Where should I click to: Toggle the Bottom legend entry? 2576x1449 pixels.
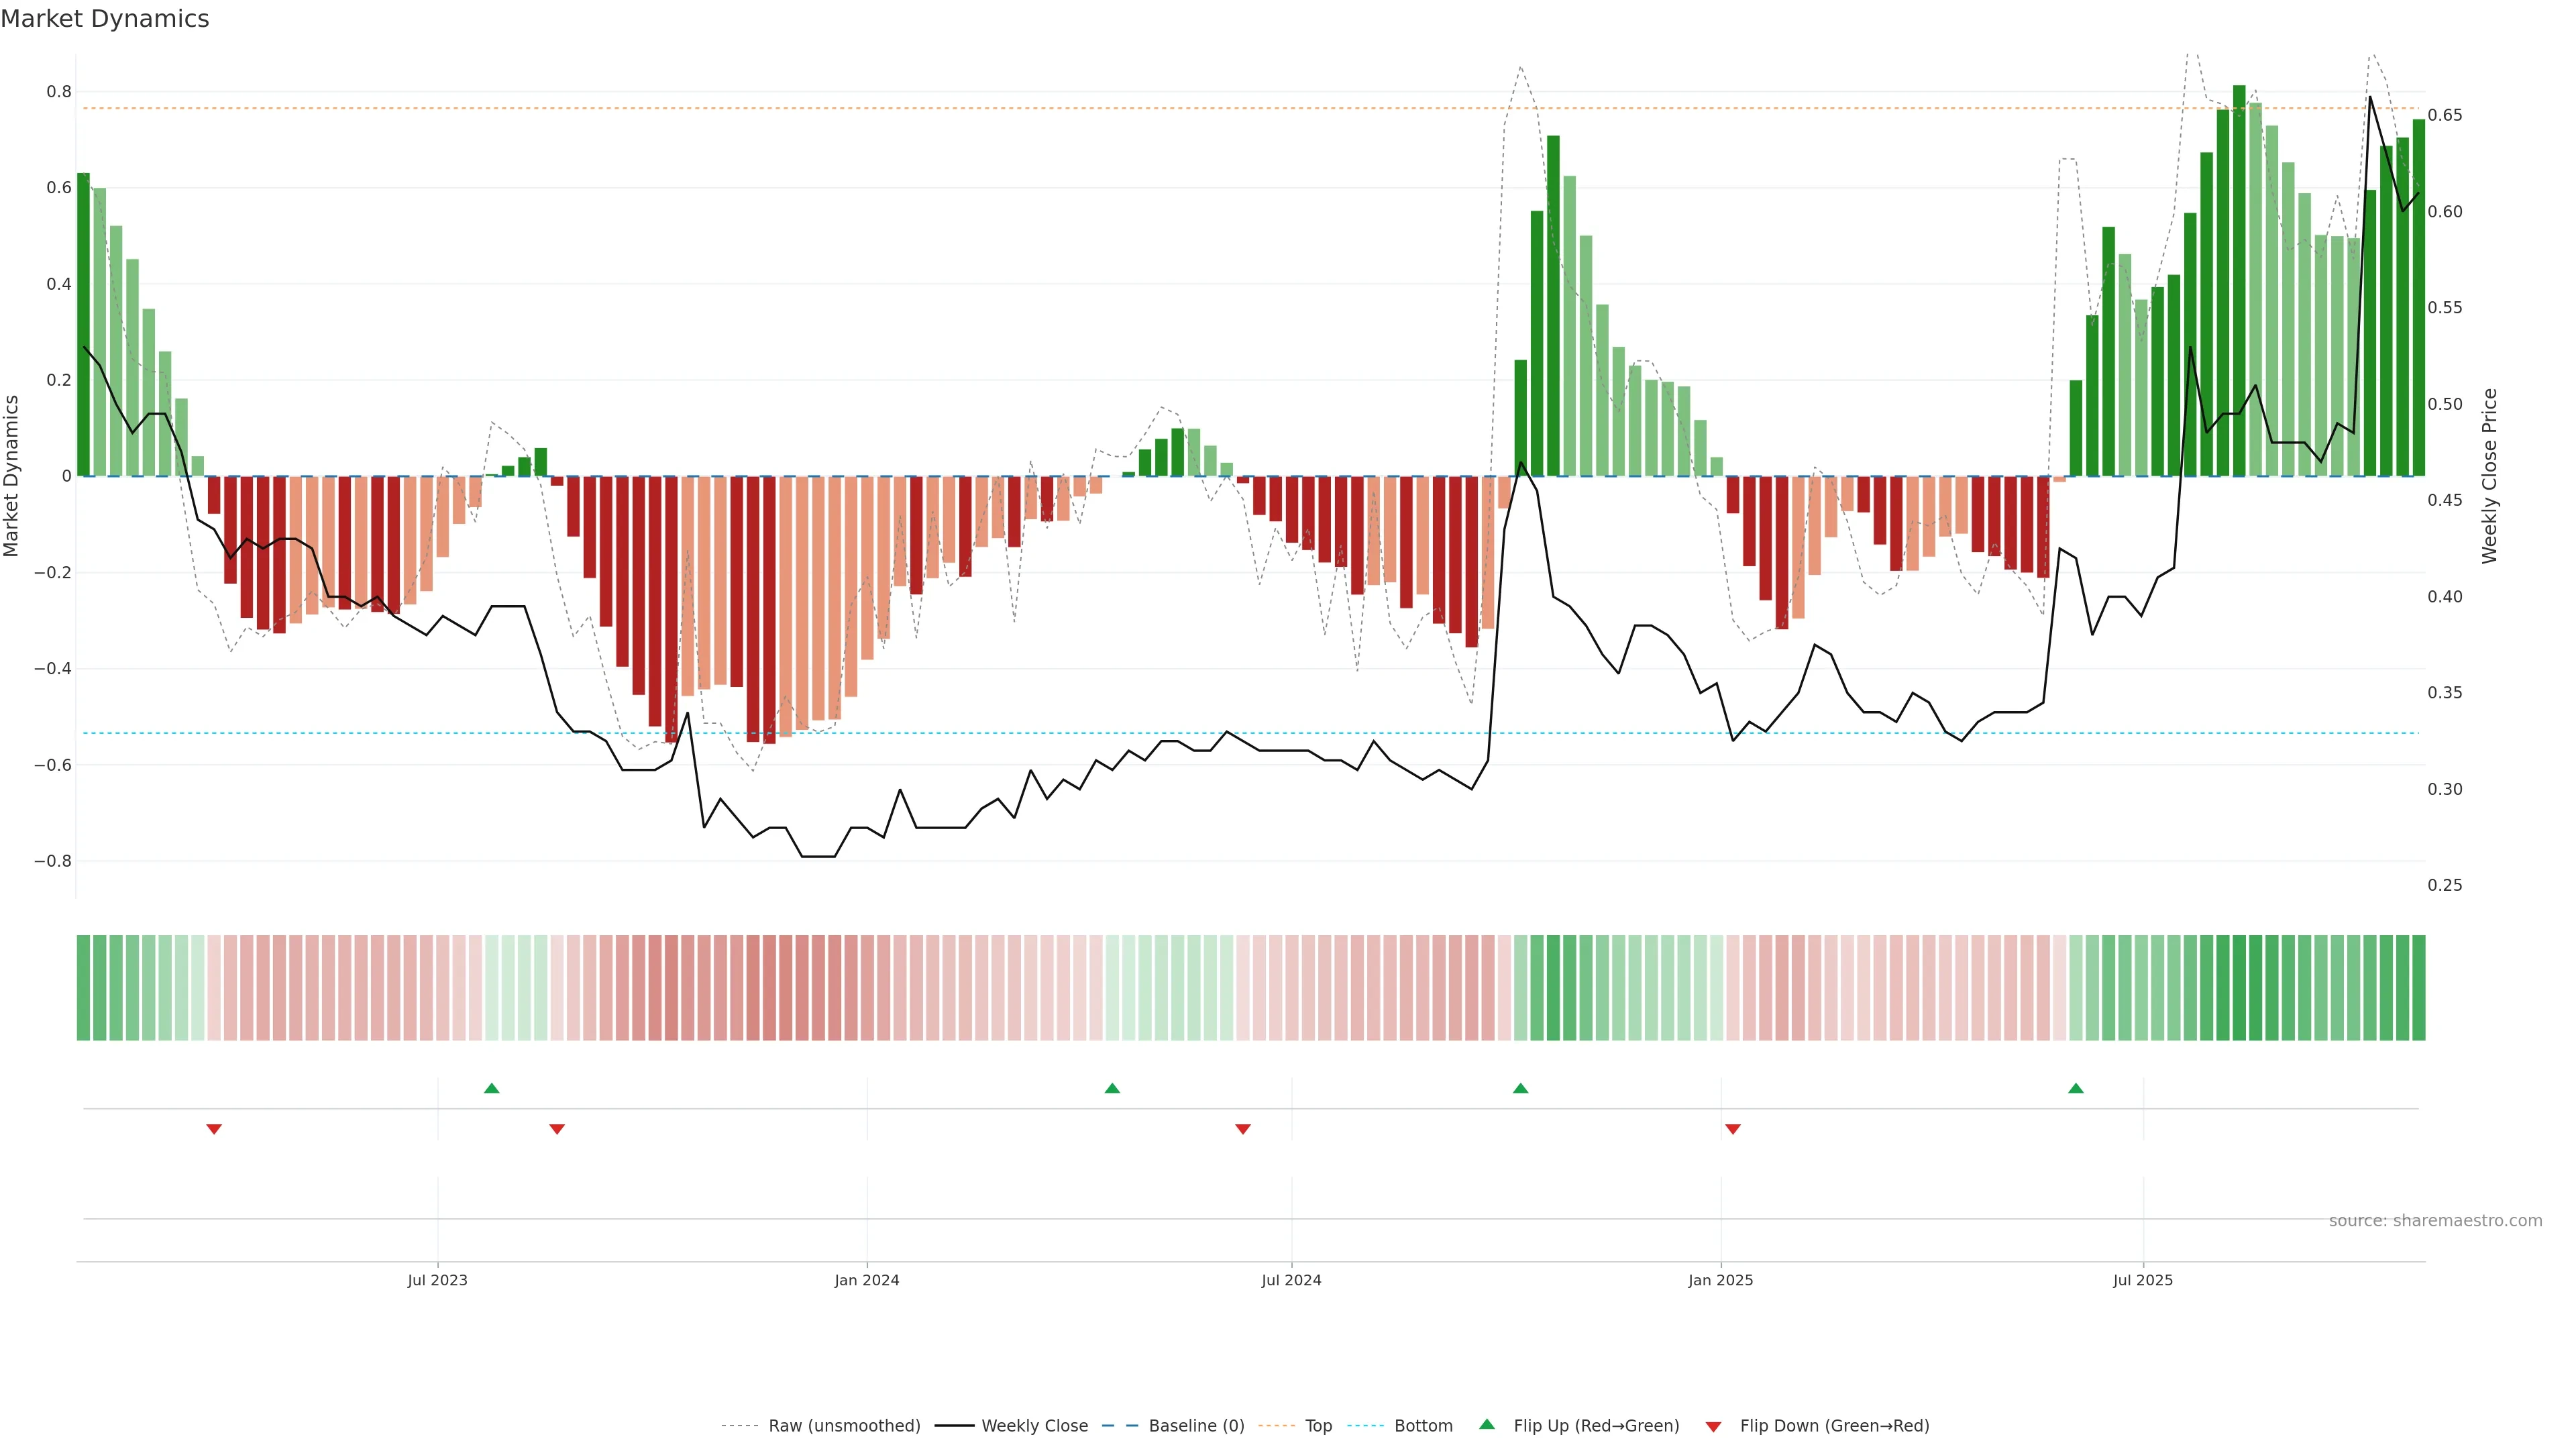(x=1423, y=1426)
